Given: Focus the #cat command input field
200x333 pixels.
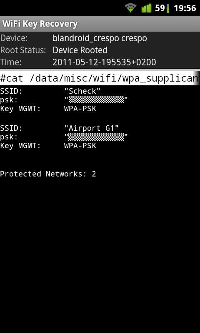Looking at the screenshot, I should coord(100,78).
